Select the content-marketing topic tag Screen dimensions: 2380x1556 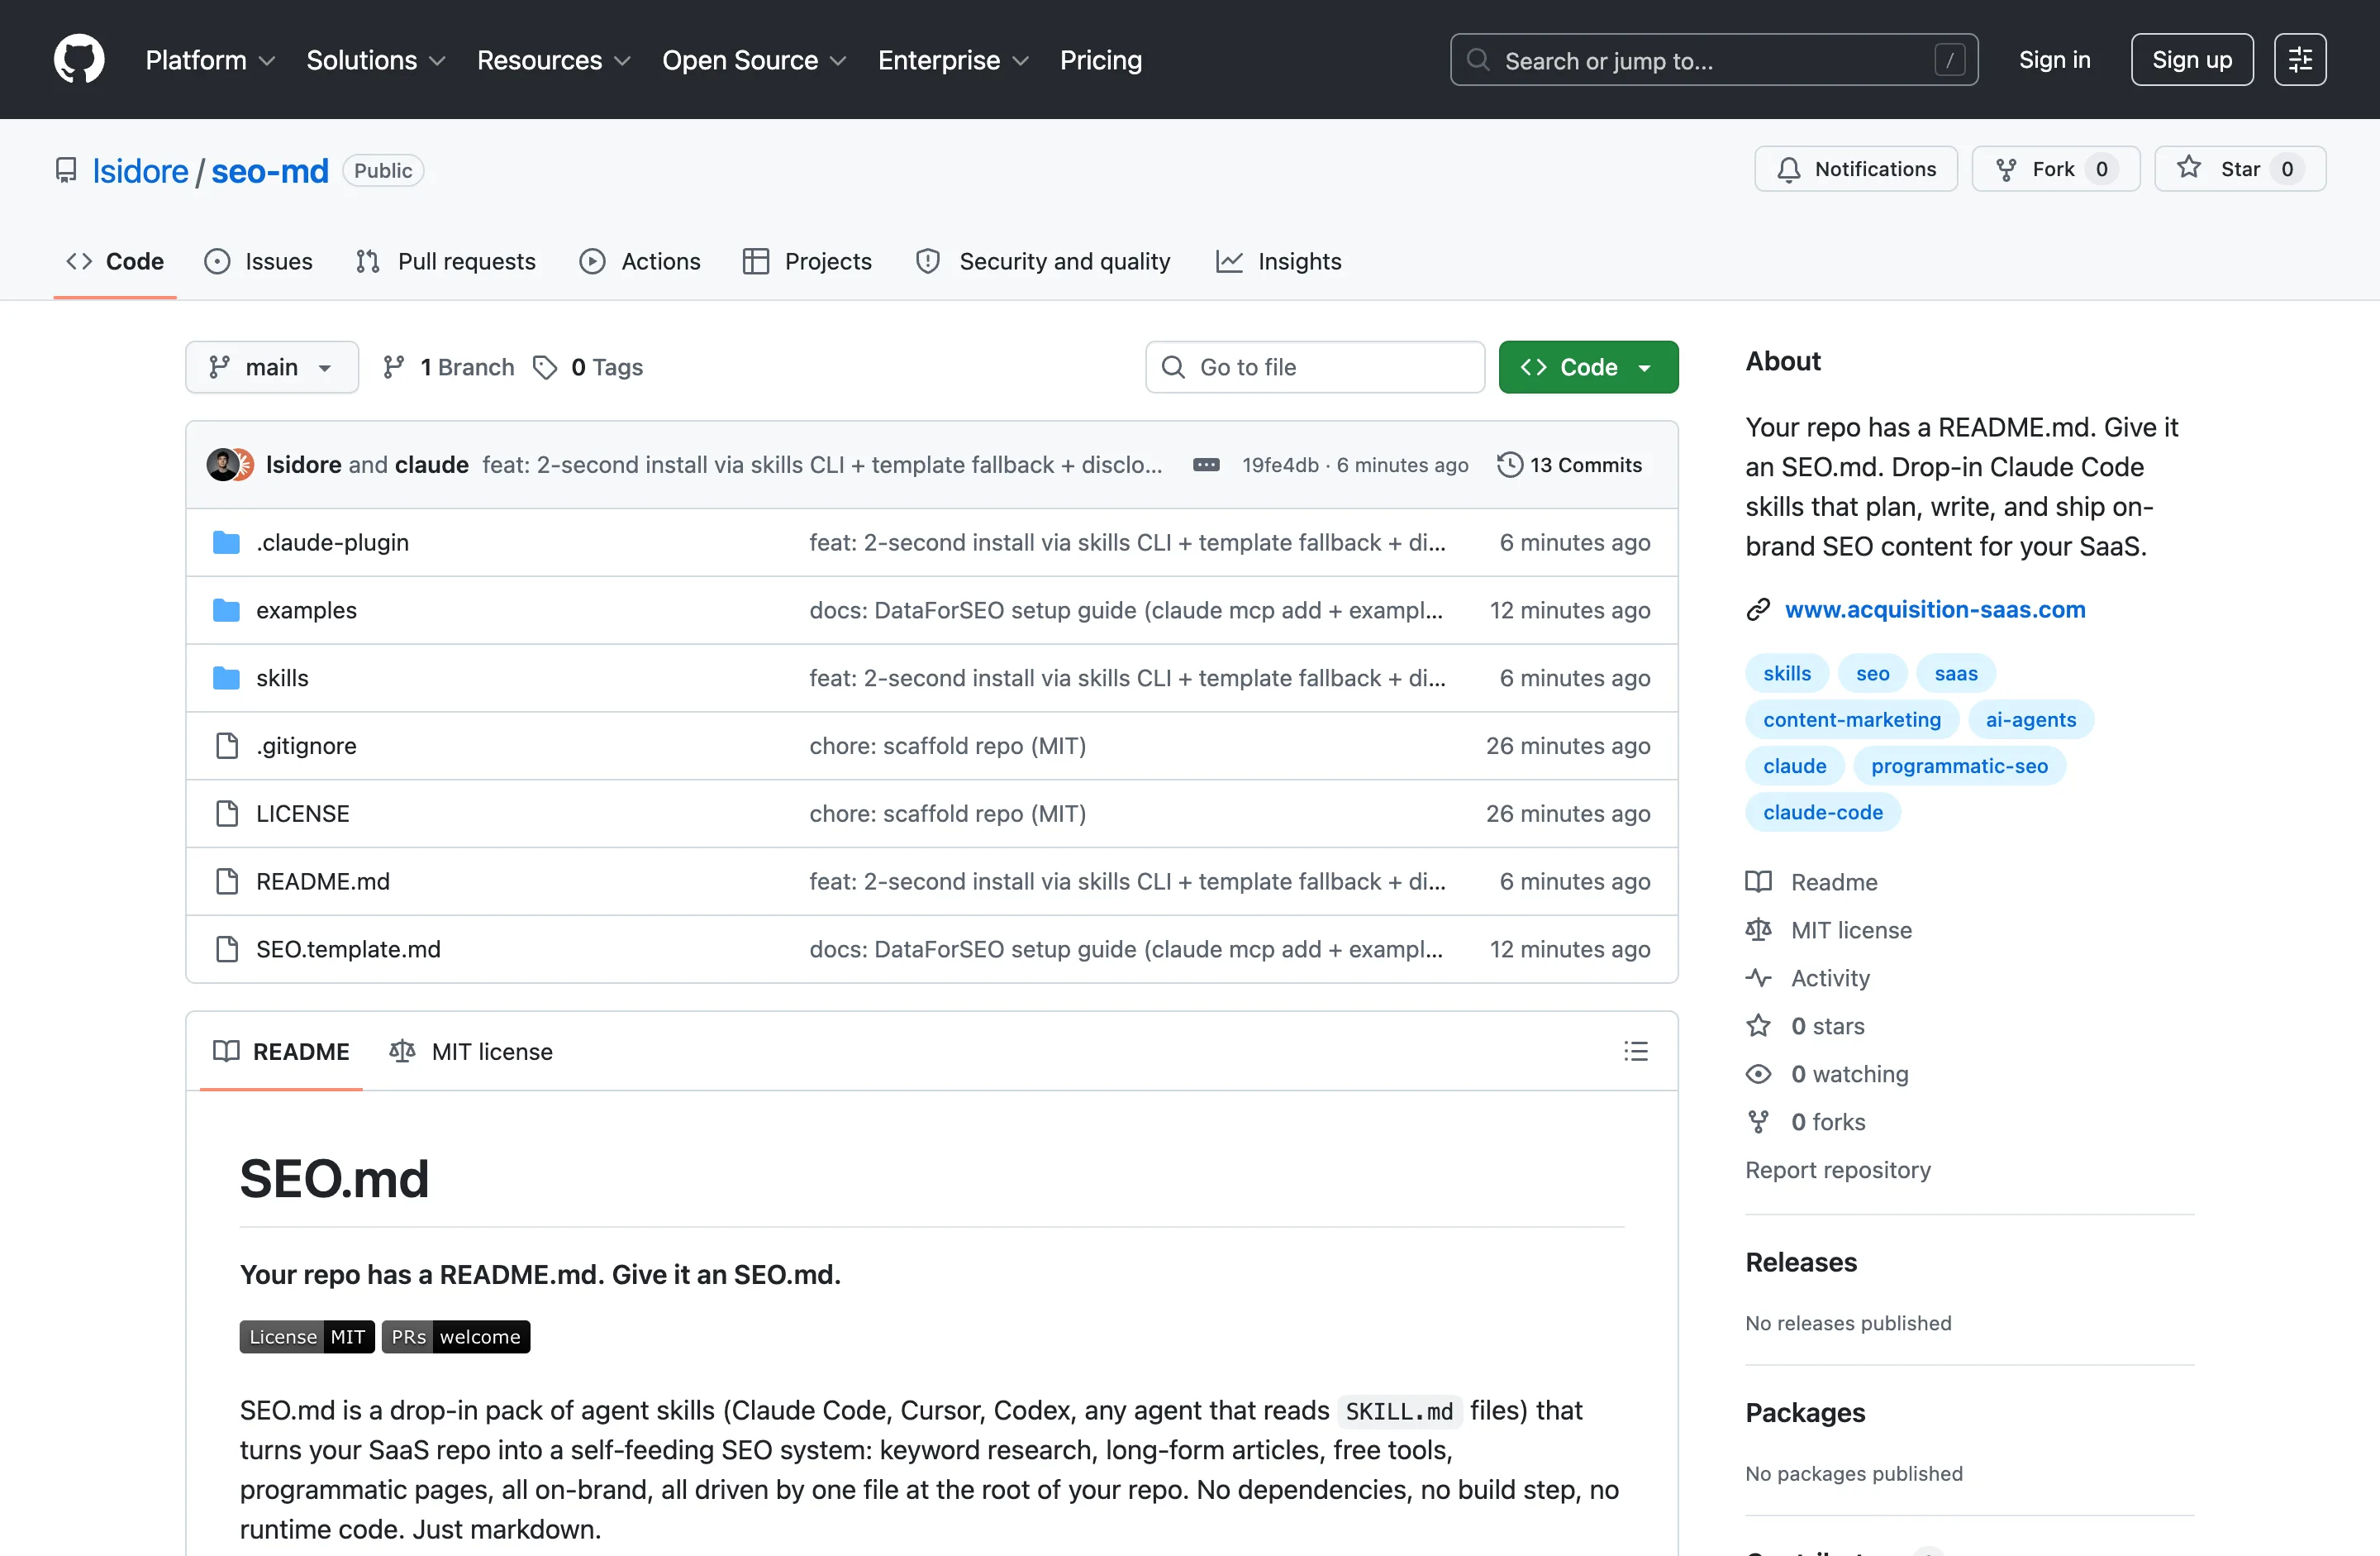pos(1851,719)
